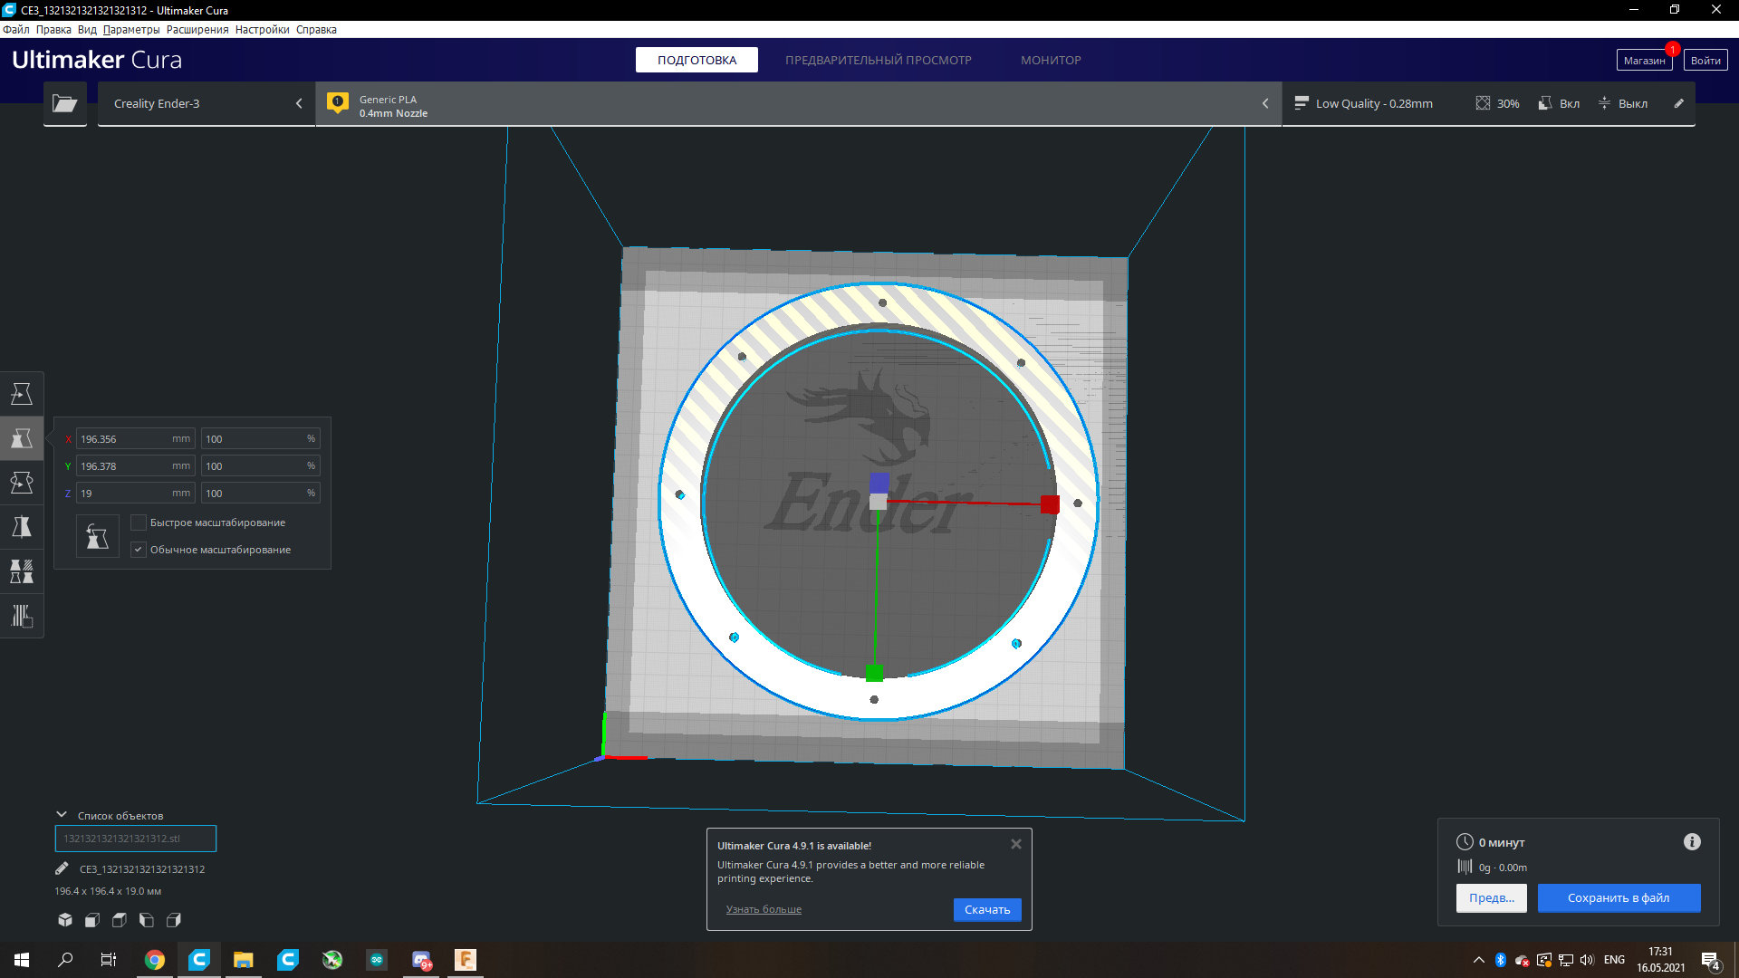The height and width of the screenshot is (978, 1739).
Task: Expand the Creality Ender-3 printer selector
Action: click(207, 103)
